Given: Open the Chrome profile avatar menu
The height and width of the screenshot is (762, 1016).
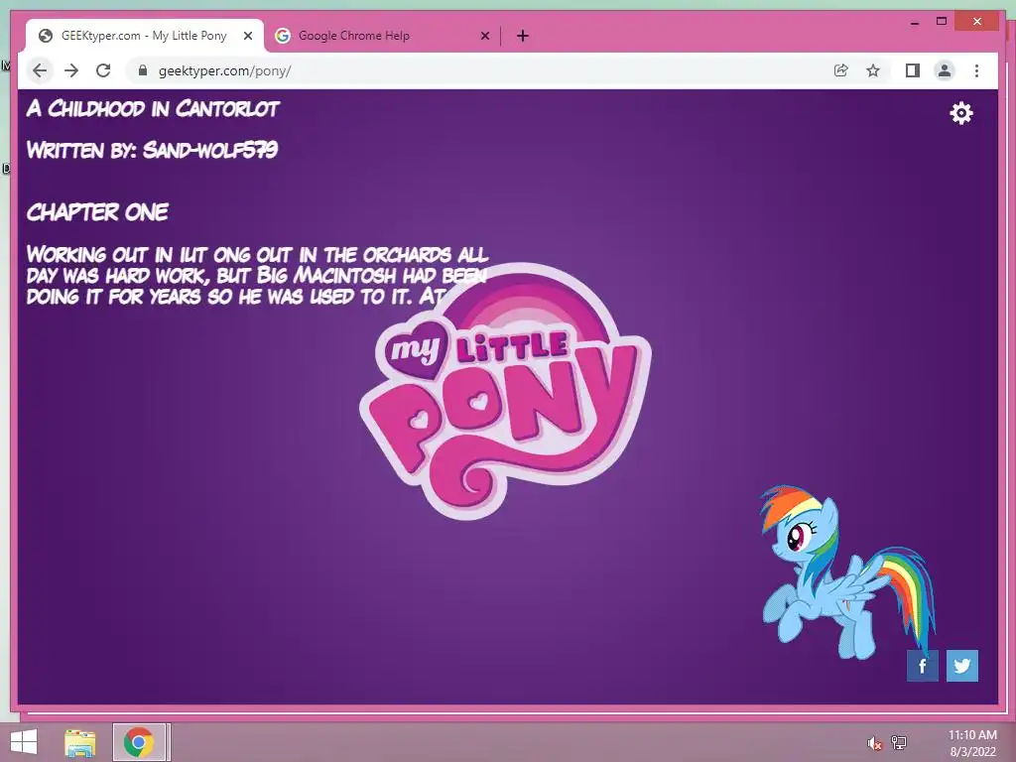Looking at the screenshot, I should coord(945,70).
